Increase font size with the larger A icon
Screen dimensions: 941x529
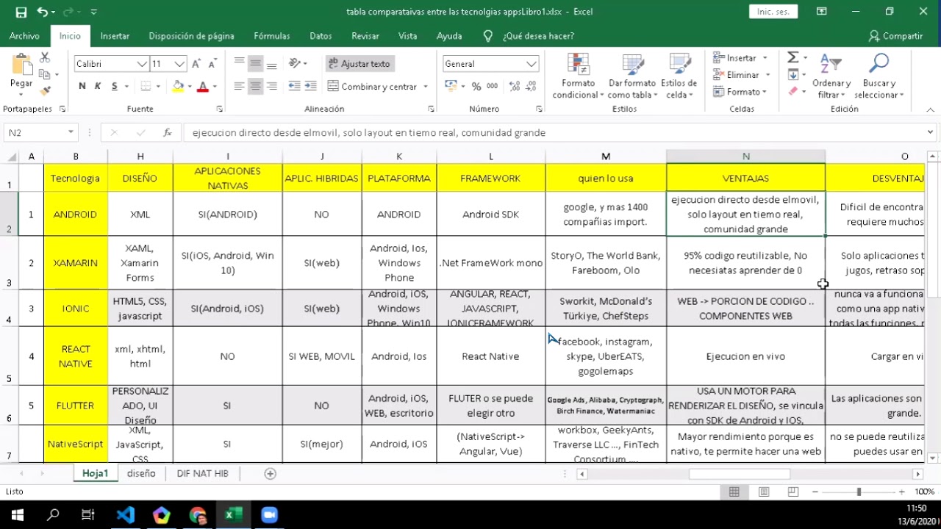tap(196, 64)
